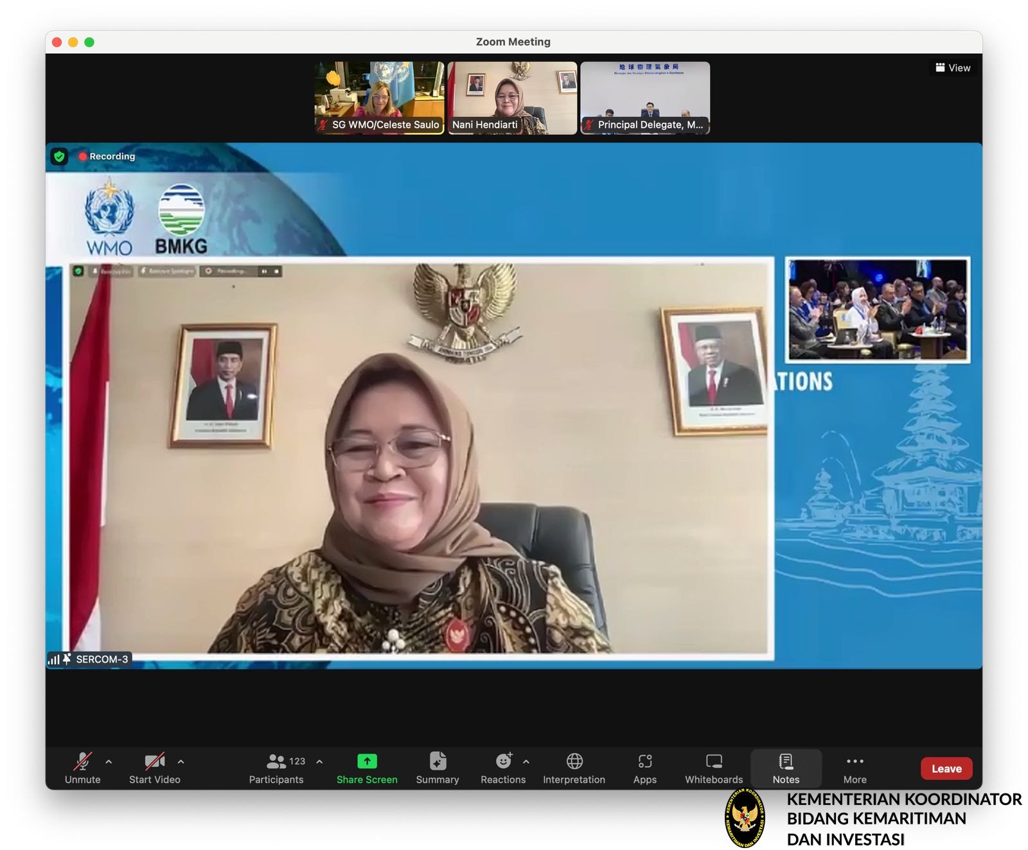Viewport: 1028px width, 850px height.
Task: Expand audio options next to Unmute
Action: [x=109, y=762]
